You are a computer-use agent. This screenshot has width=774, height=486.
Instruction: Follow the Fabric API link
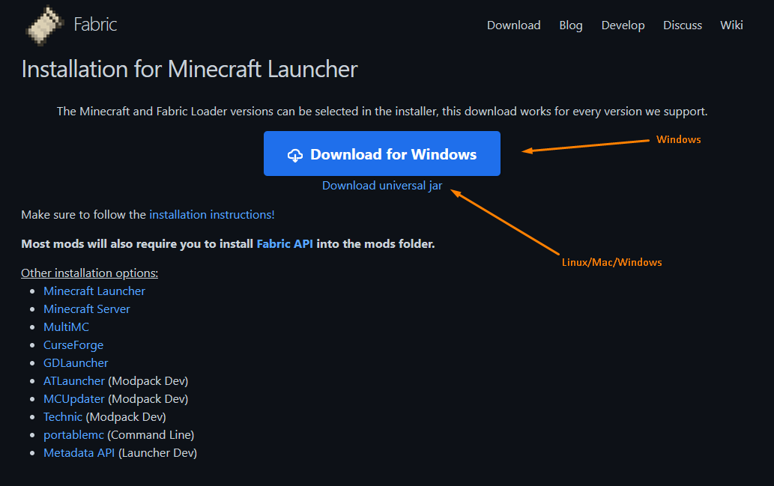tap(285, 243)
